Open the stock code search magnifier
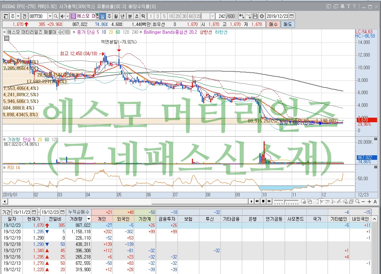The image size is (381, 274). (x=56, y=16)
